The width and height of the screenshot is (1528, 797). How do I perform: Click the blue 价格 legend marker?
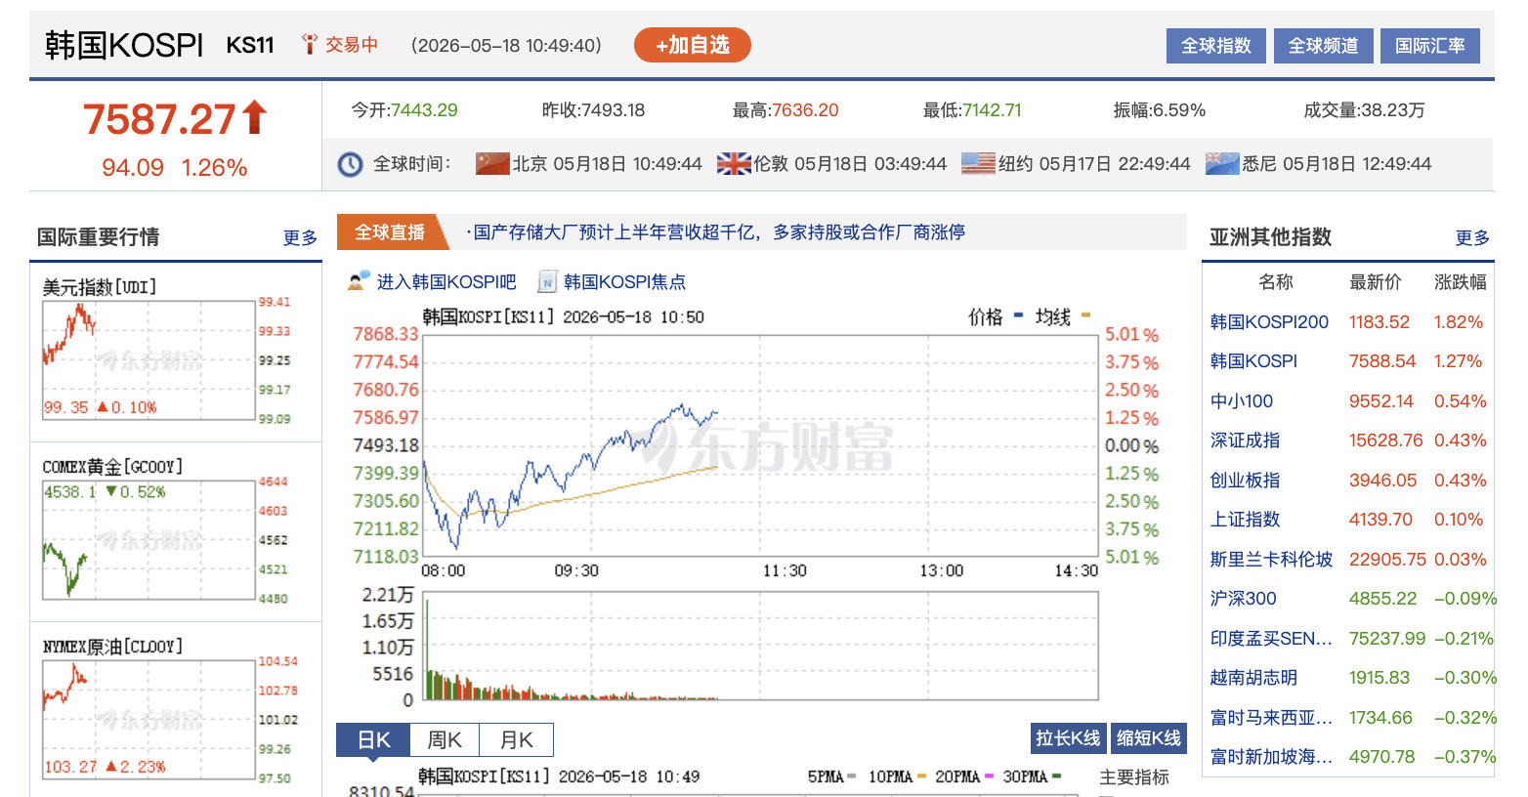pyautogui.click(x=1018, y=315)
